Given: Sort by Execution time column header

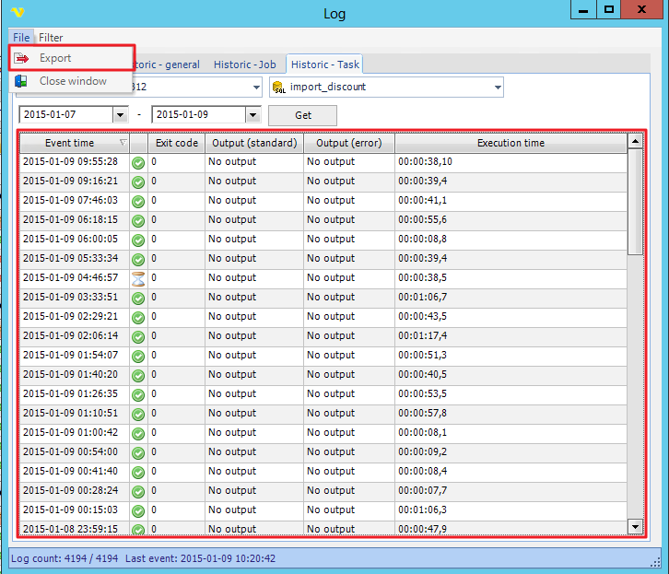Looking at the screenshot, I should tap(510, 143).
